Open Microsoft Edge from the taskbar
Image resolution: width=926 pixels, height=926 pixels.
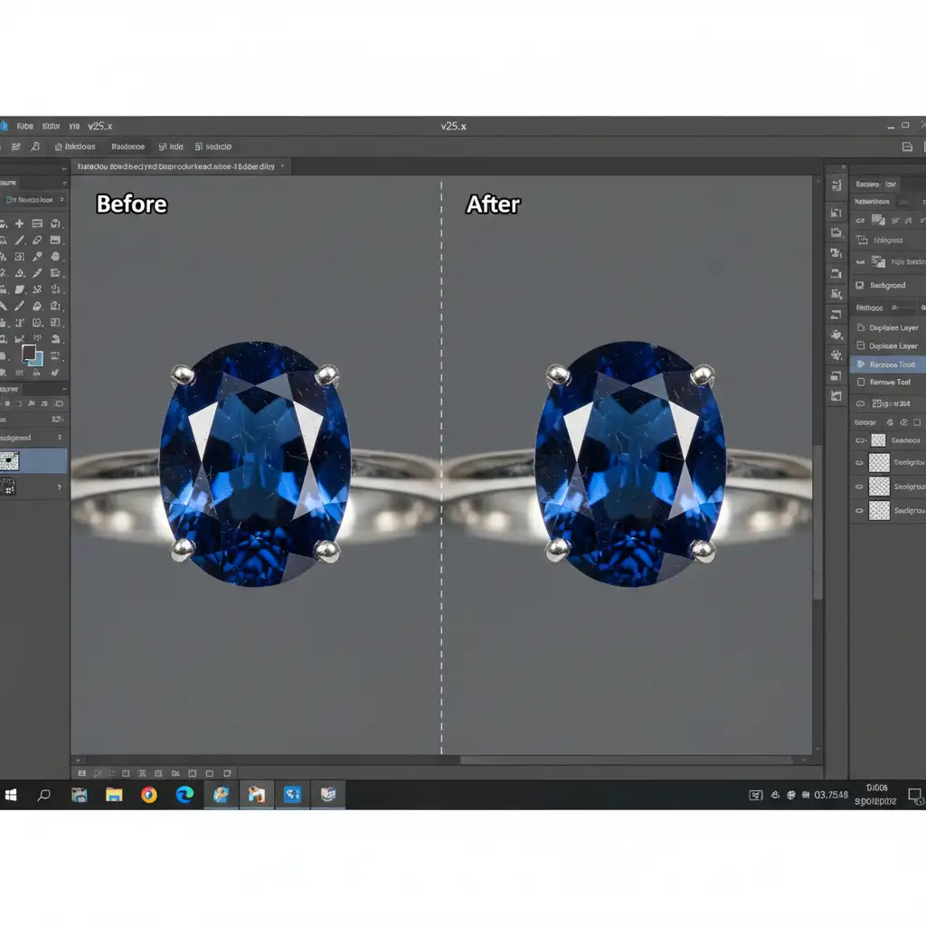coord(184,795)
